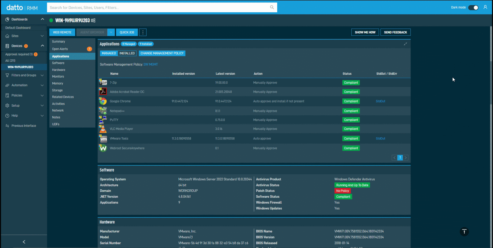Click the Notepad++ application icon

pos(103,111)
